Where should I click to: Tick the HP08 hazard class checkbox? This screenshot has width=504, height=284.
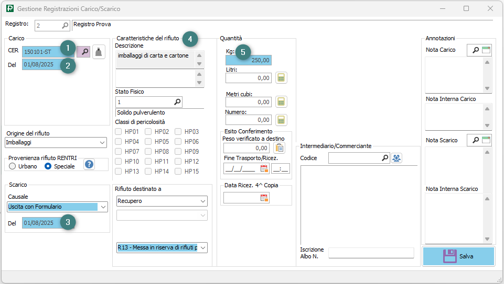[149, 152]
